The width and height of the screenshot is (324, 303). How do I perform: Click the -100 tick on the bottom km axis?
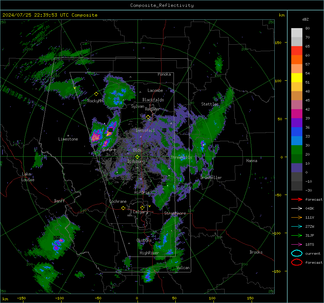click(x=59, y=298)
